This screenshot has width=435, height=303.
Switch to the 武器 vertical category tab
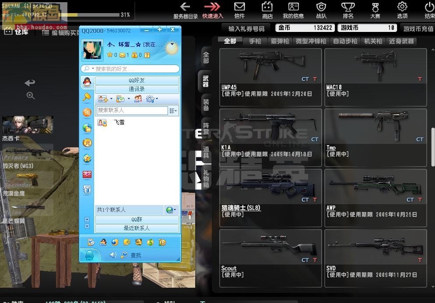click(205, 81)
